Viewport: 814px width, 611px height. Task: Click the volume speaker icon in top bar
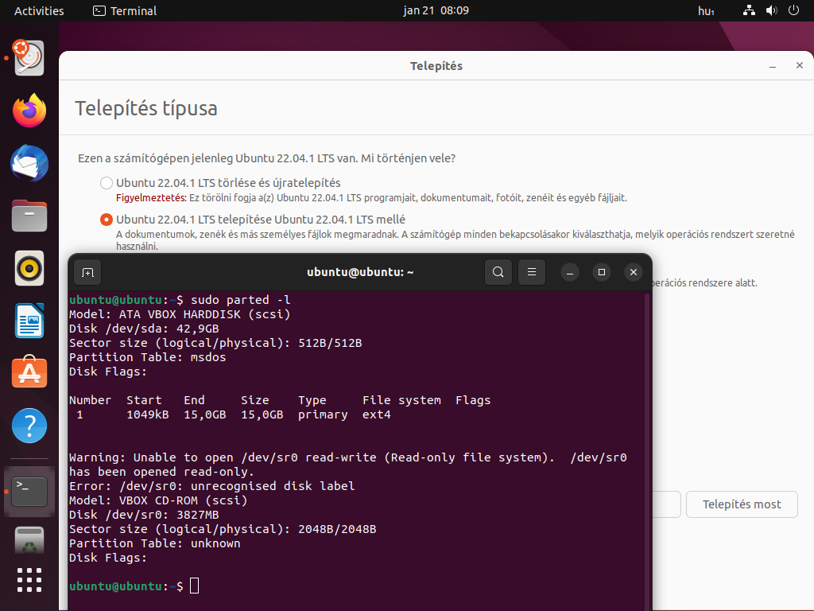pyautogui.click(x=771, y=10)
